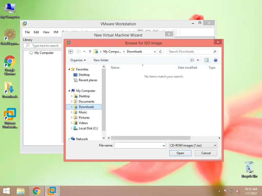
Task: Switch to Chrome in the taskbar
Action: (37, 191)
